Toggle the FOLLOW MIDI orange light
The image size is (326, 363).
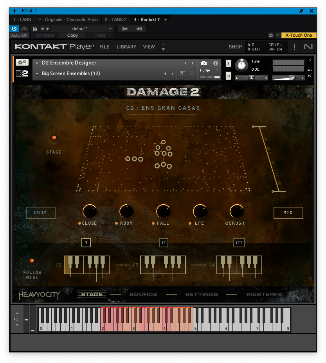pos(32,261)
